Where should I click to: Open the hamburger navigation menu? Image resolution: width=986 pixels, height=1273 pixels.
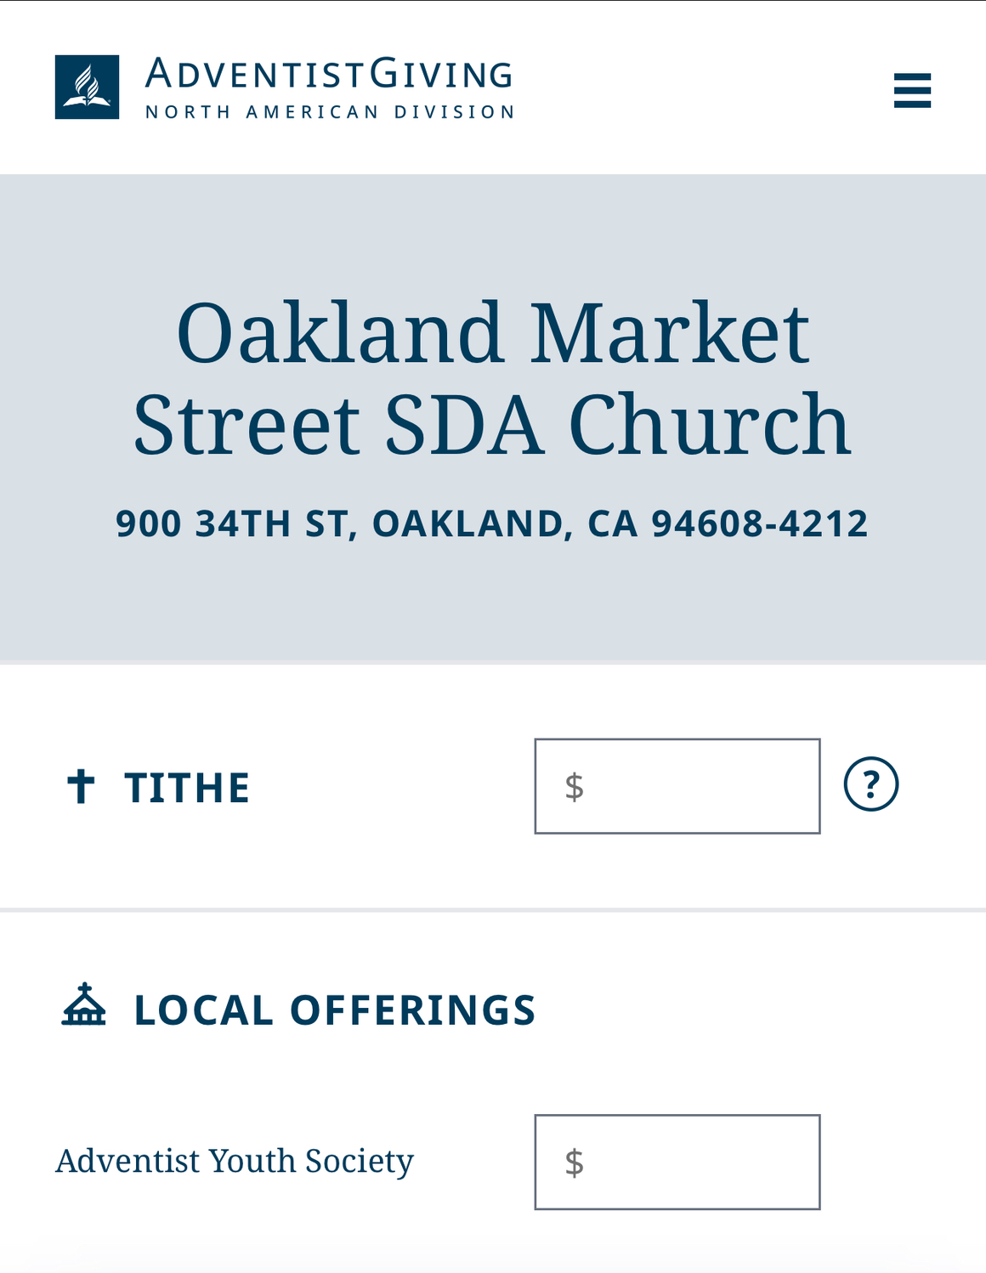point(912,90)
